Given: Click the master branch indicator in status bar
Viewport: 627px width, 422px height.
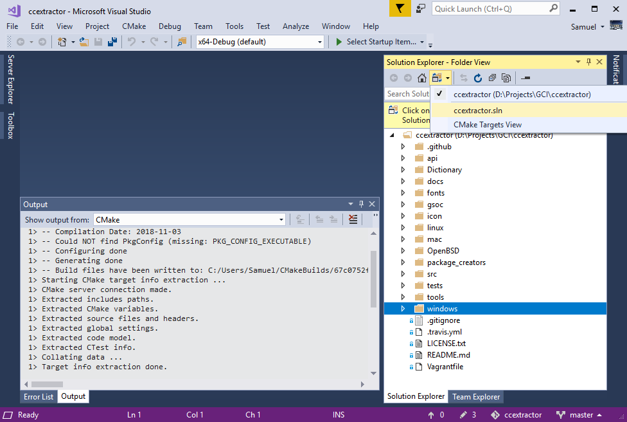Looking at the screenshot, I should (579, 415).
